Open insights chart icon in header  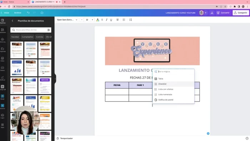(212, 13)
